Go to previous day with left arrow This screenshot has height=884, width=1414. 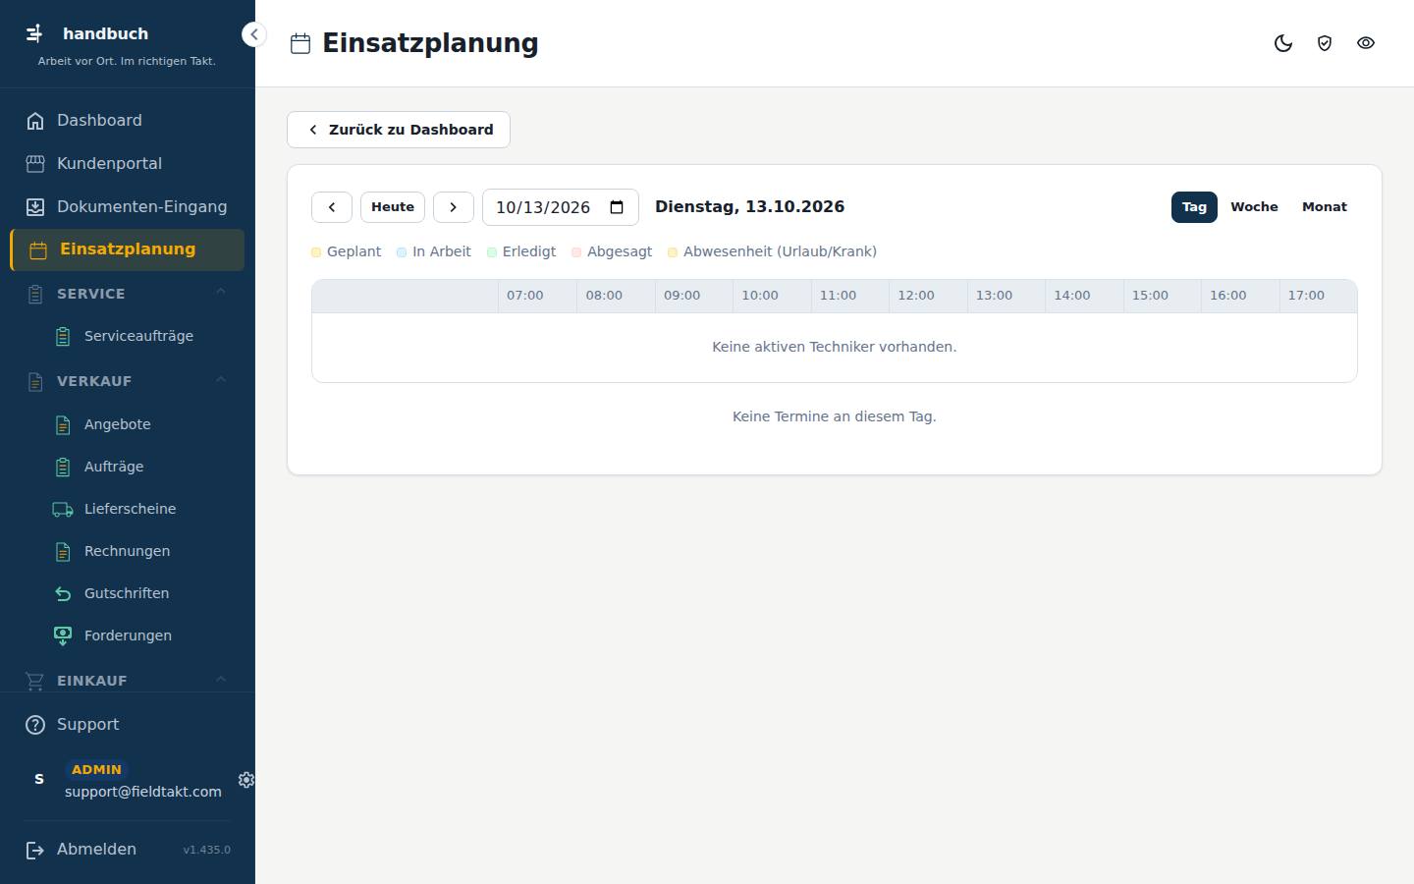click(332, 207)
